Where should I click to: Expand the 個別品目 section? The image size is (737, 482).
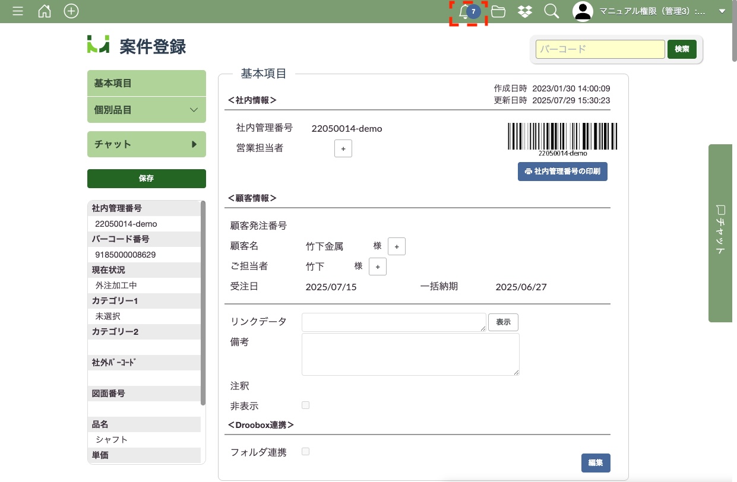pyautogui.click(x=146, y=110)
